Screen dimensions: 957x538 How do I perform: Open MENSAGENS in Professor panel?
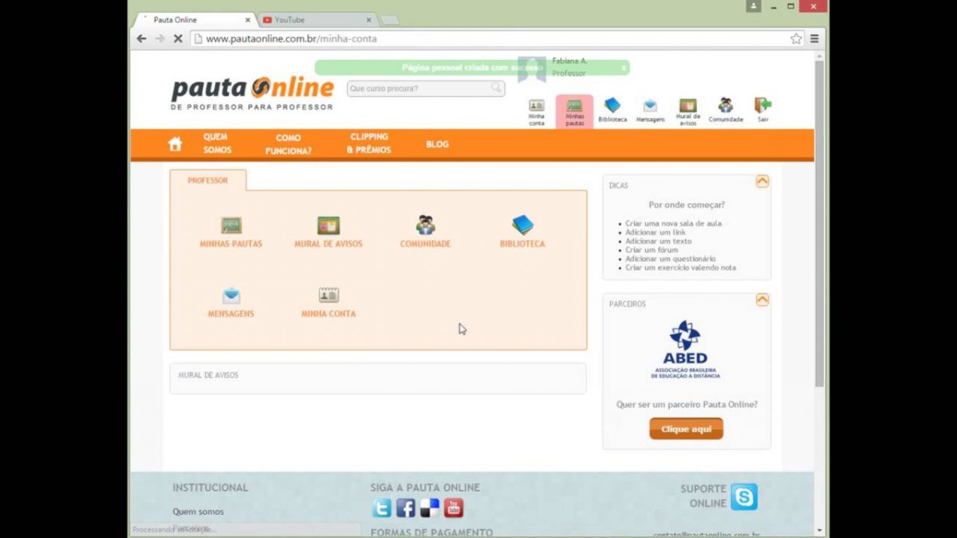(x=230, y=303)
